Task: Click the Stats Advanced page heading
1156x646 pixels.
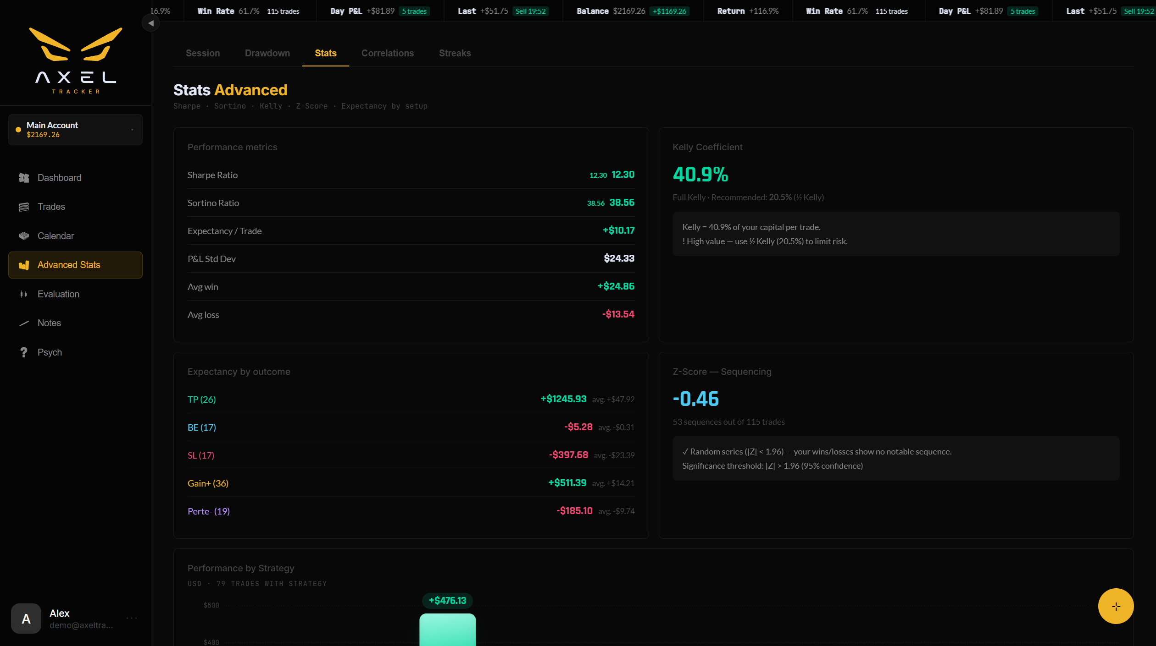Action: 230,90
